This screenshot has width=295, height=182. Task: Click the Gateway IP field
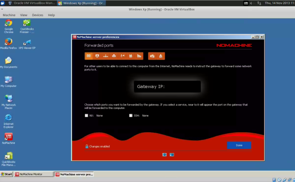(167, 87)
